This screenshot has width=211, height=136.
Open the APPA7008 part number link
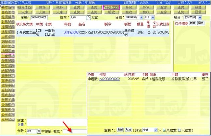(x=71, y=32)
